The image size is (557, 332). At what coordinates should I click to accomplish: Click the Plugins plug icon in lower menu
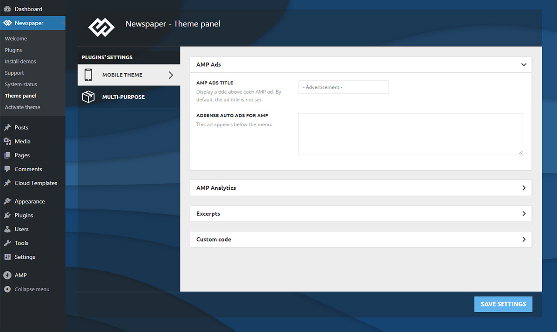7,216
